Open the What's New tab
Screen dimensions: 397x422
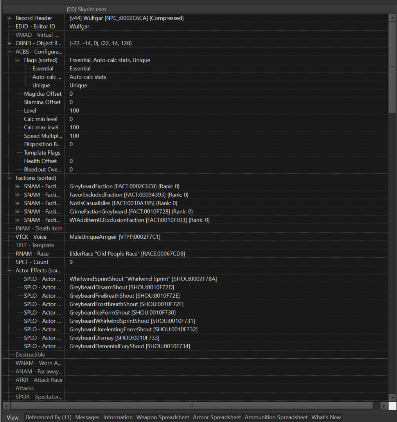click(326, 417)
